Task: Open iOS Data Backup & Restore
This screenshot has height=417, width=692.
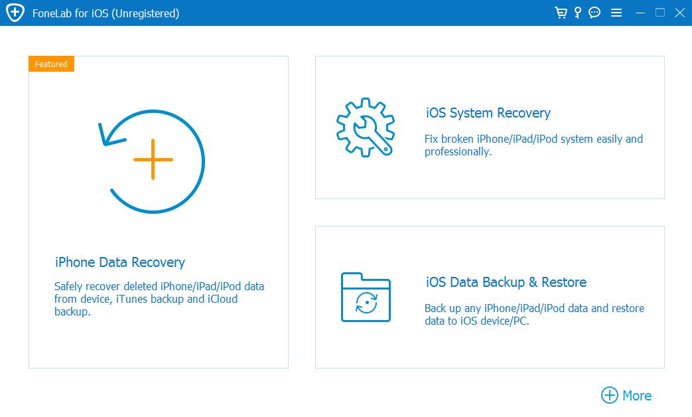Action: click(488, 297)
